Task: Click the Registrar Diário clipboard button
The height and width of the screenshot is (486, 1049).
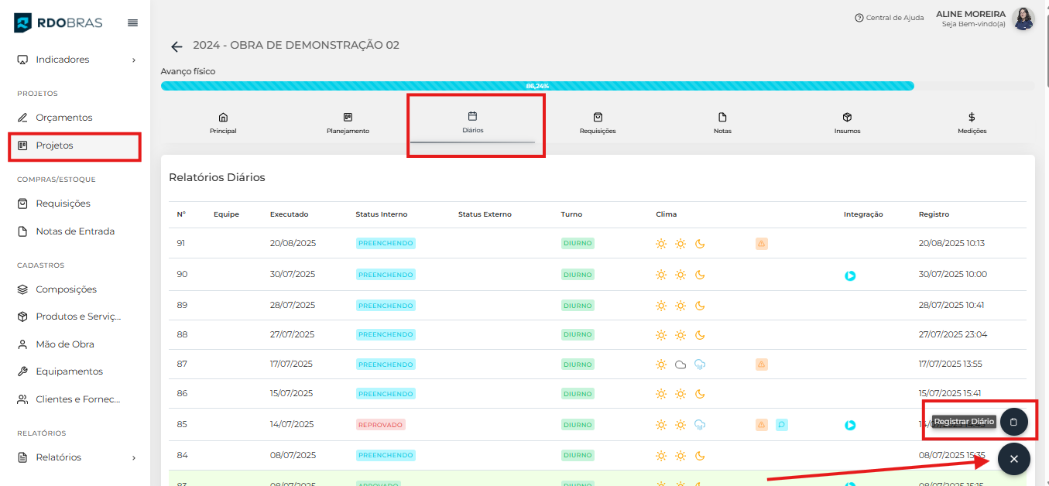Action: point(1013,422)
